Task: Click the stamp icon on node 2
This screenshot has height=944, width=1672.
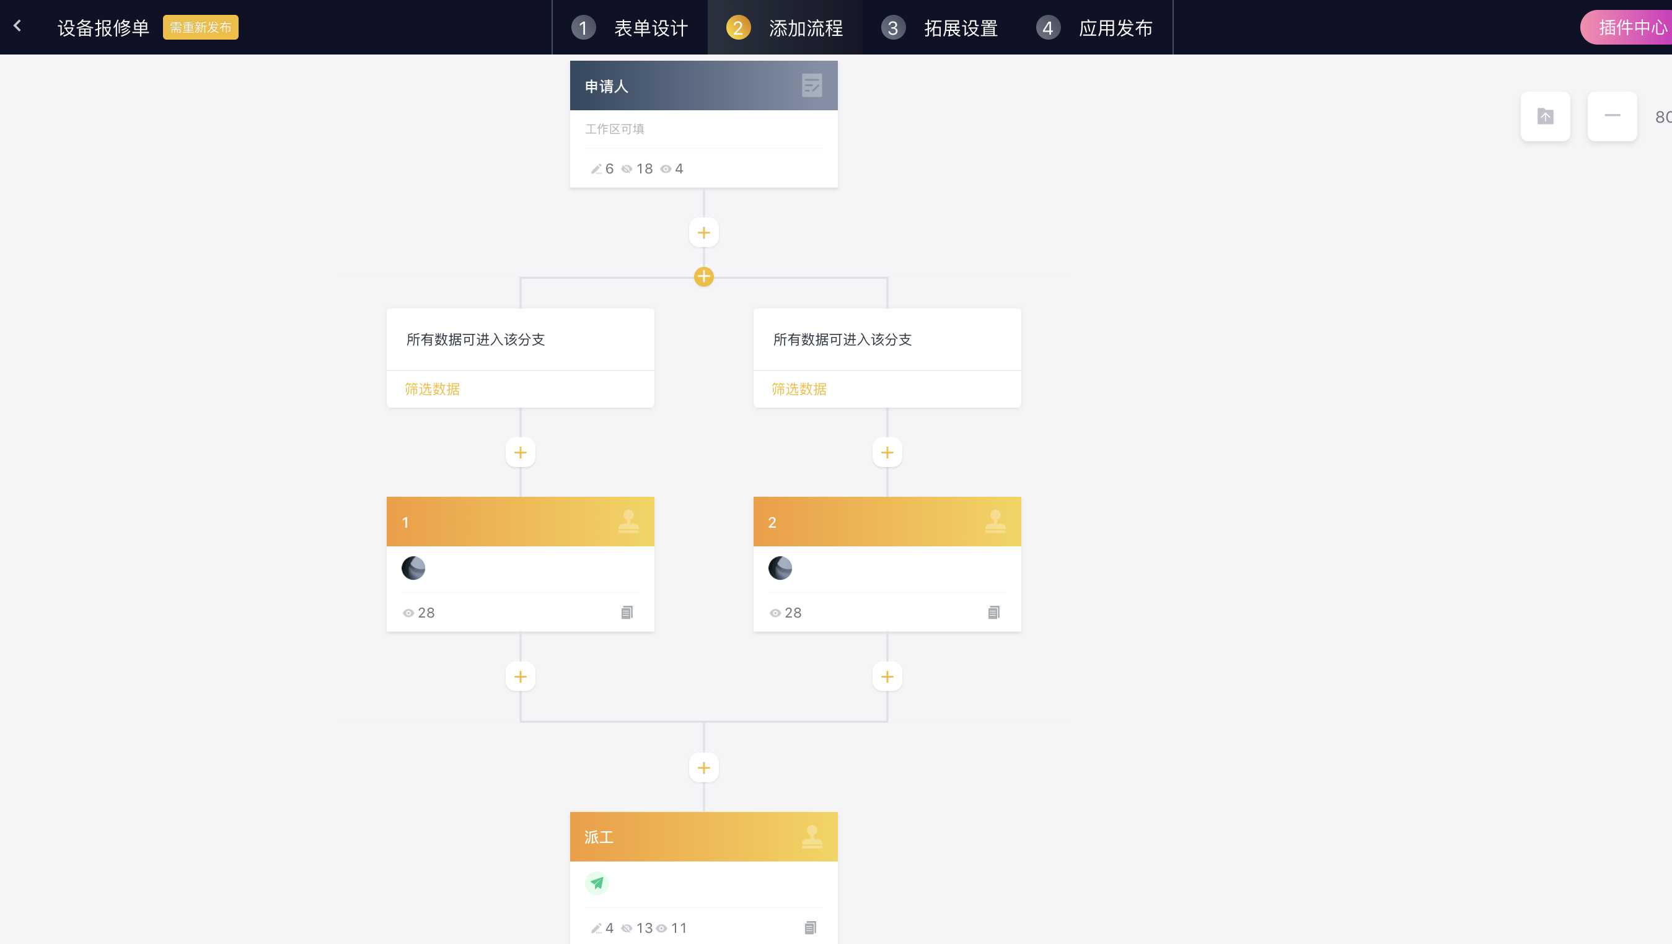Action: click(x=995, y=522)
